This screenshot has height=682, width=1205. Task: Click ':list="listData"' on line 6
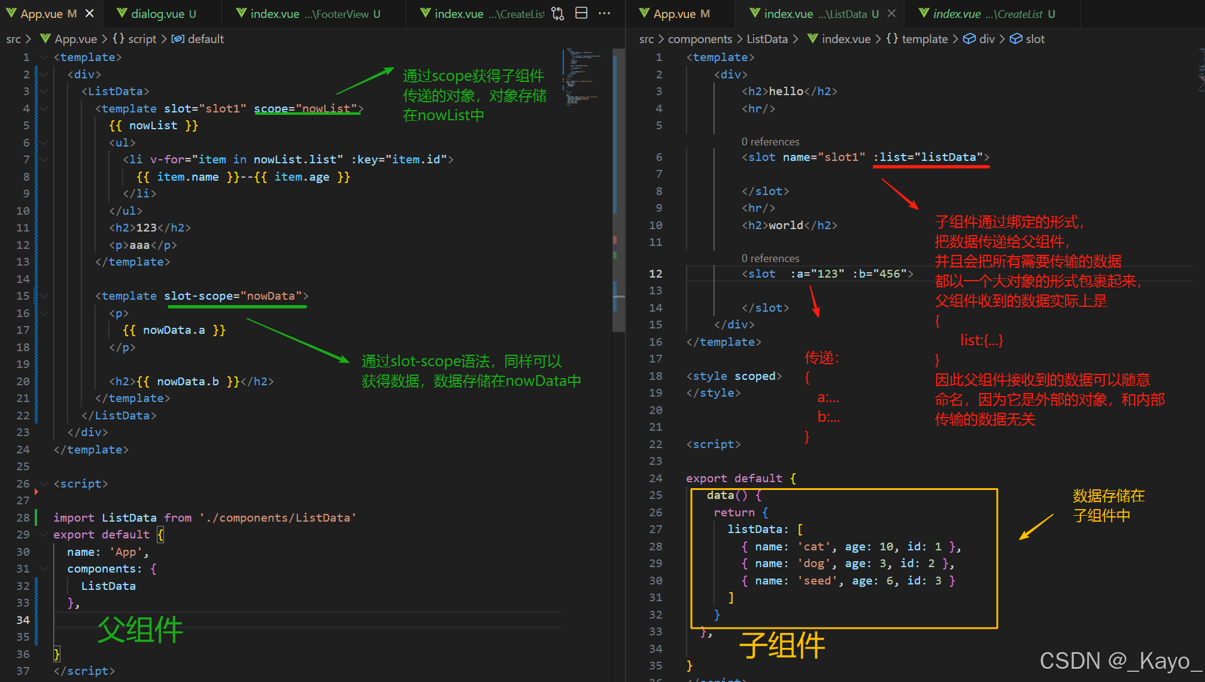coord(927,157)
